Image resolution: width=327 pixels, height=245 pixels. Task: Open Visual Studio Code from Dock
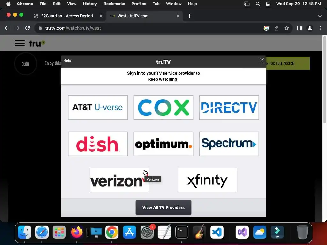pos(217,232)
